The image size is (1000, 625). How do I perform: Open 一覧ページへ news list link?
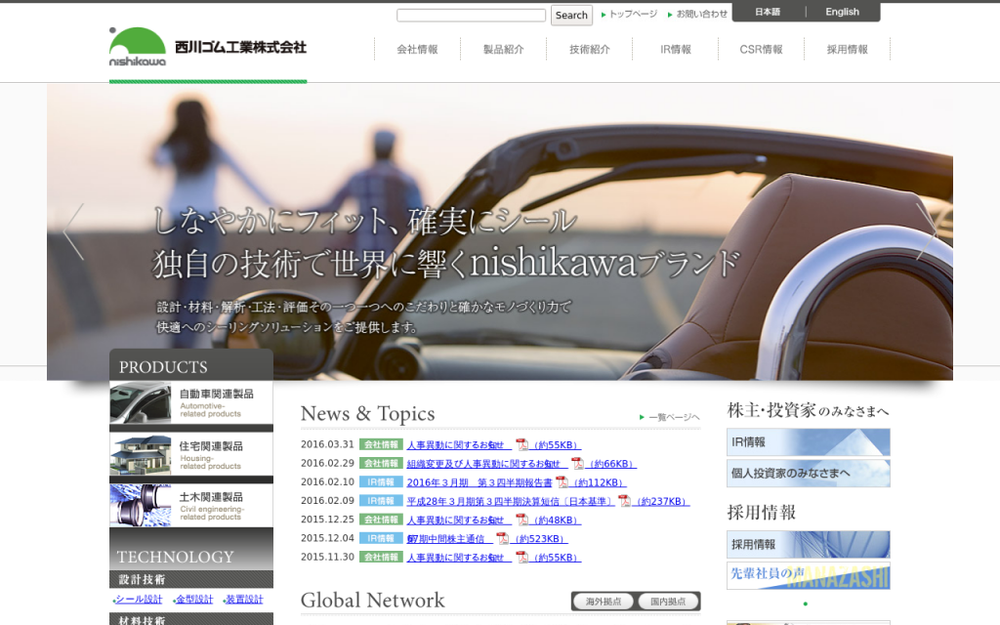tap(670, 417)
